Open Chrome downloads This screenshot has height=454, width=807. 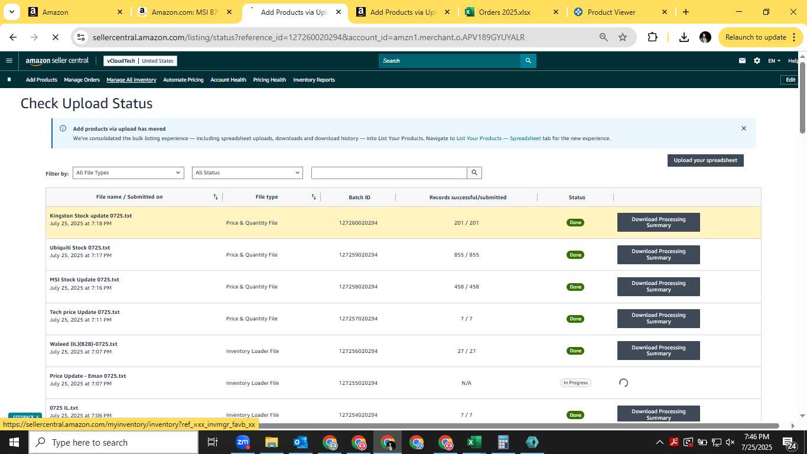click(684, 37)
